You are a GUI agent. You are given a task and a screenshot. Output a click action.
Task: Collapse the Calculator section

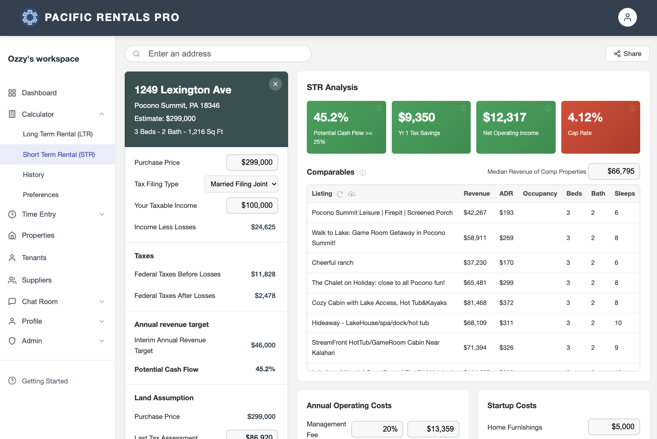102,114
